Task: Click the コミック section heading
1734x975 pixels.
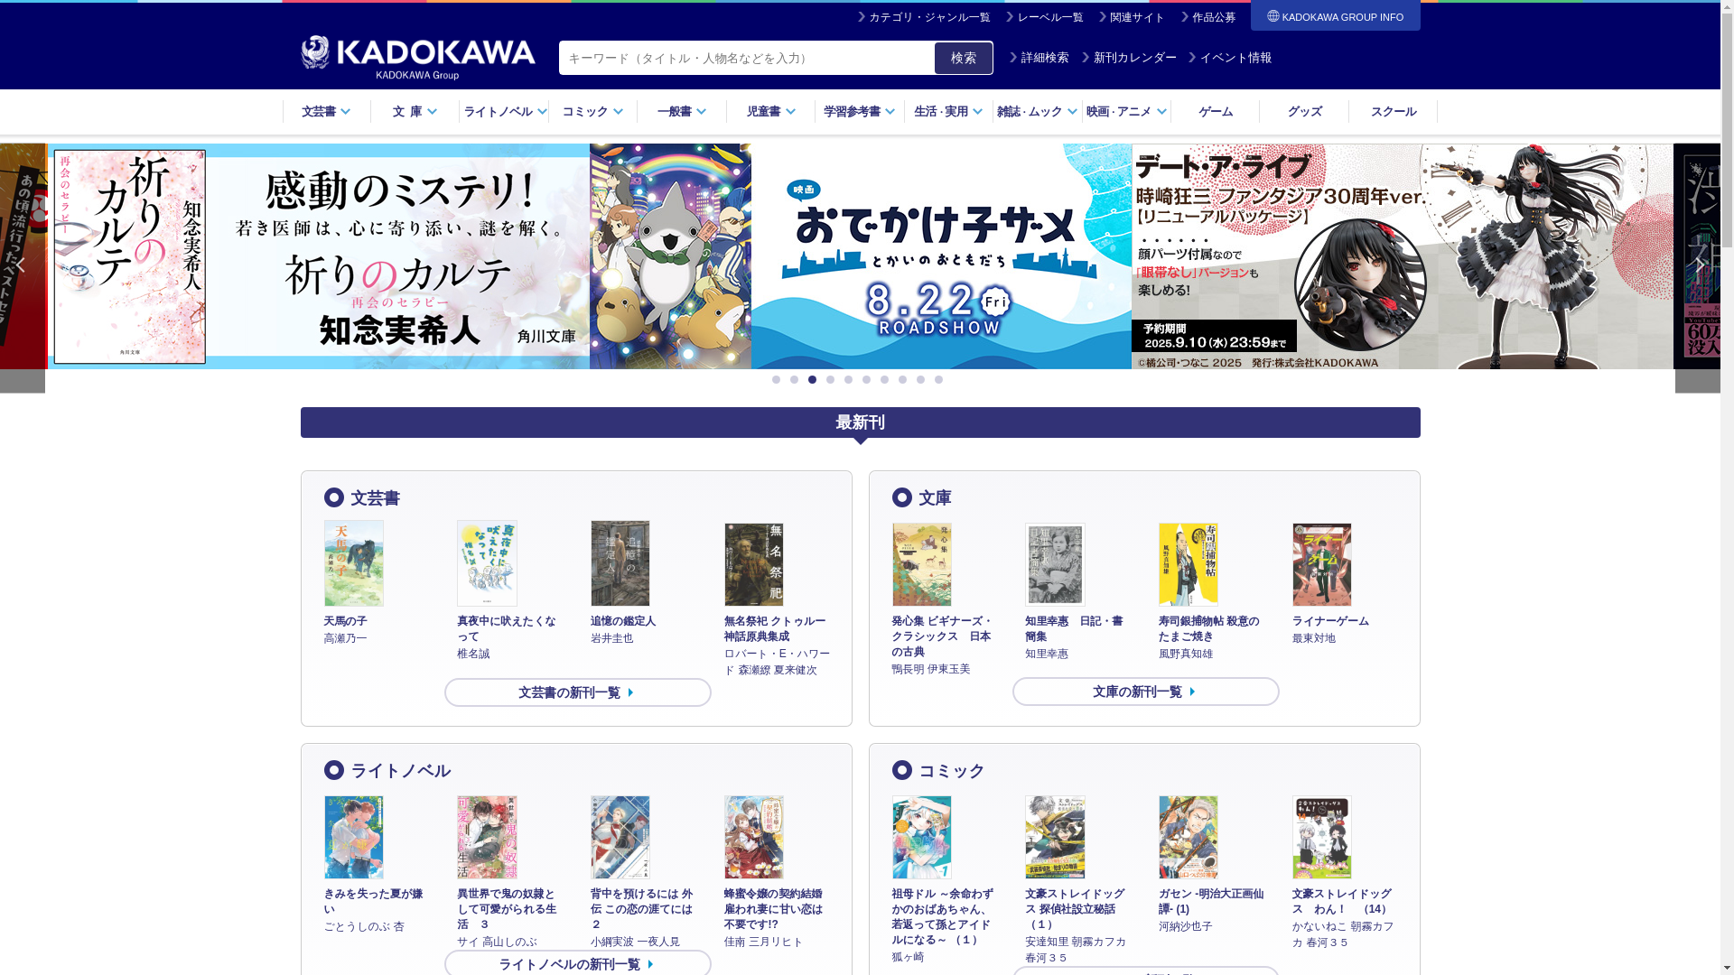Action: [951, 771]
